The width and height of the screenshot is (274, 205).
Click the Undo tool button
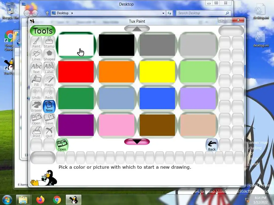coord(36,94)
